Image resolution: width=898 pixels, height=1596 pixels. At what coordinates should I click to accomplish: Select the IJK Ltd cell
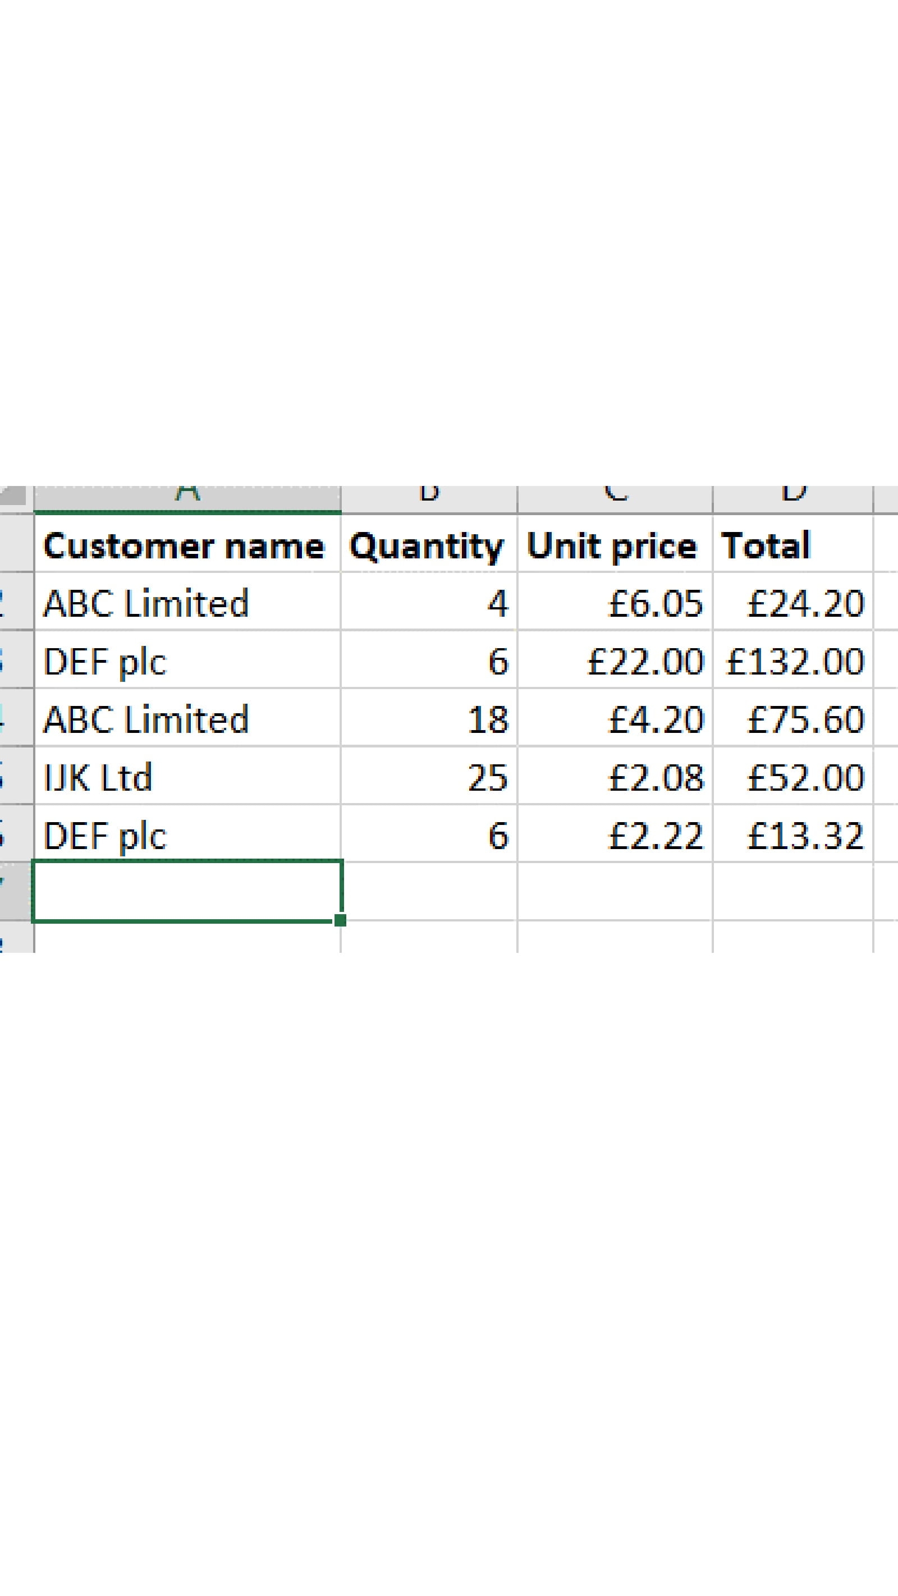pos(187,777)
